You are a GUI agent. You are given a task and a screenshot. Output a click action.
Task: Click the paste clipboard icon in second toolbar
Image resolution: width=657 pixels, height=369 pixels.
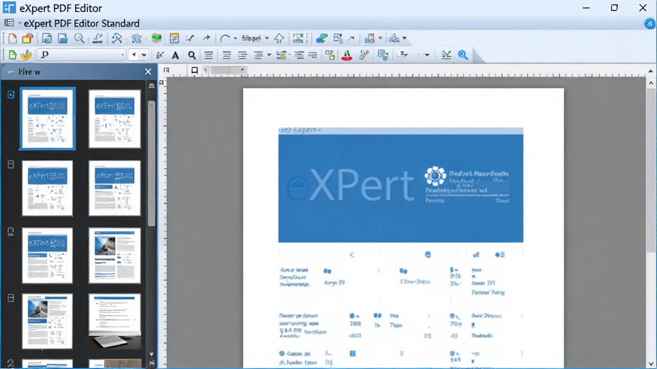pos(382,55)
